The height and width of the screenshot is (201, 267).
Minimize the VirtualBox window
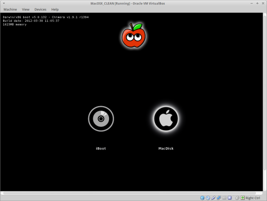252,4
